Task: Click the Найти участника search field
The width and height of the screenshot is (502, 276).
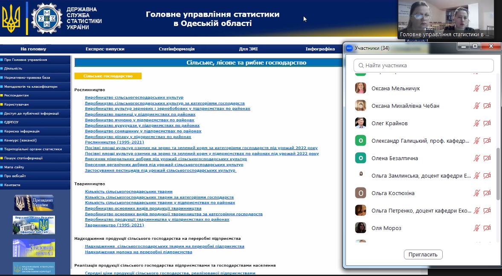Action: 424,66
